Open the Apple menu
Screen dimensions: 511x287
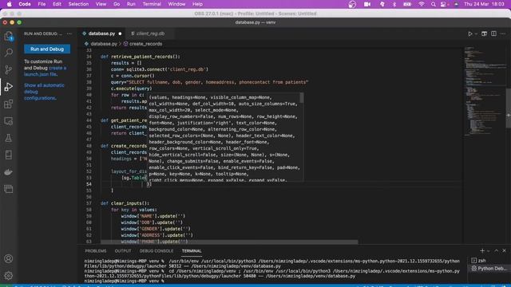click(10, 4)
